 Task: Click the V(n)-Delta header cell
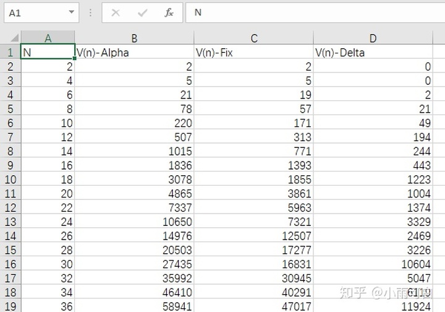point(373,52)
